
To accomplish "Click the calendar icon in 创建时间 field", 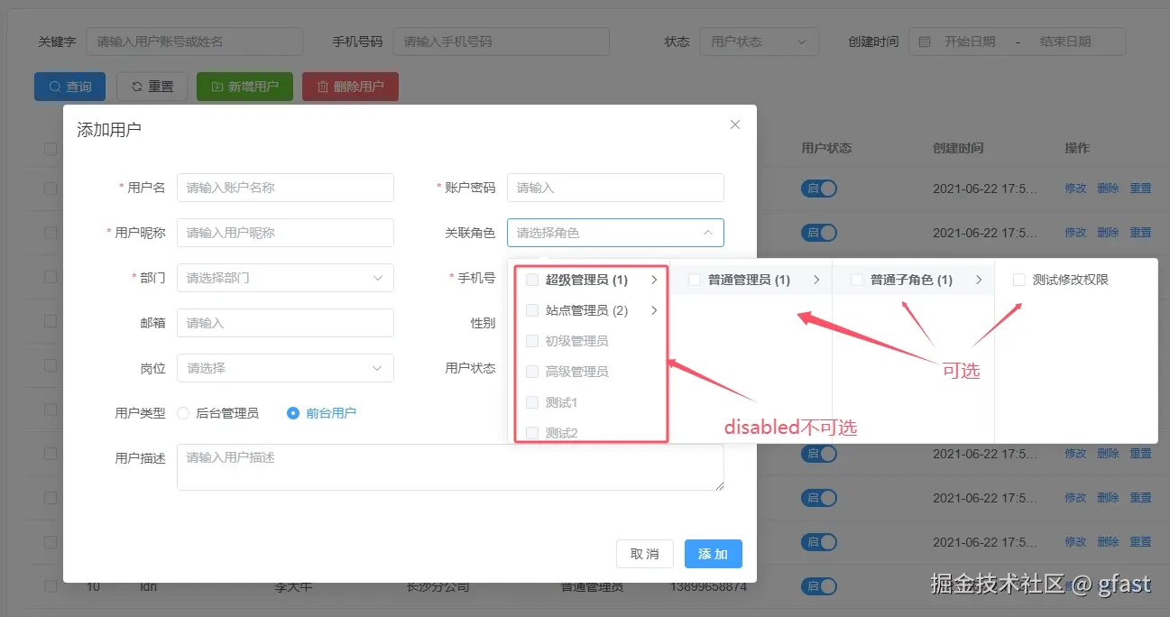I will [925, 41].
